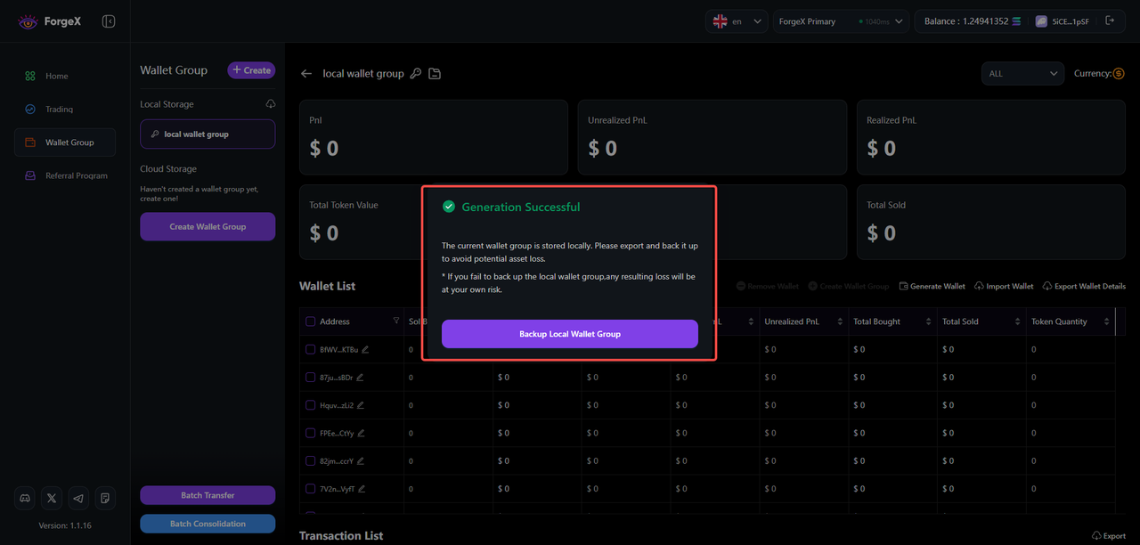The width and height of the screenshot is (1140, 545).
Task: Click the Solana balance icon
Action: click(1016, 21)
